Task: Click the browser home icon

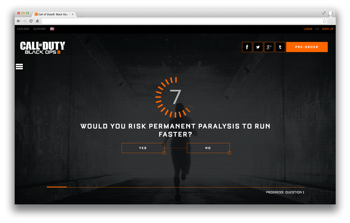Action: (37, 21)
